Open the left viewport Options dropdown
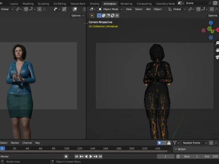Screen dimensions: 219x164 point(78,15)
